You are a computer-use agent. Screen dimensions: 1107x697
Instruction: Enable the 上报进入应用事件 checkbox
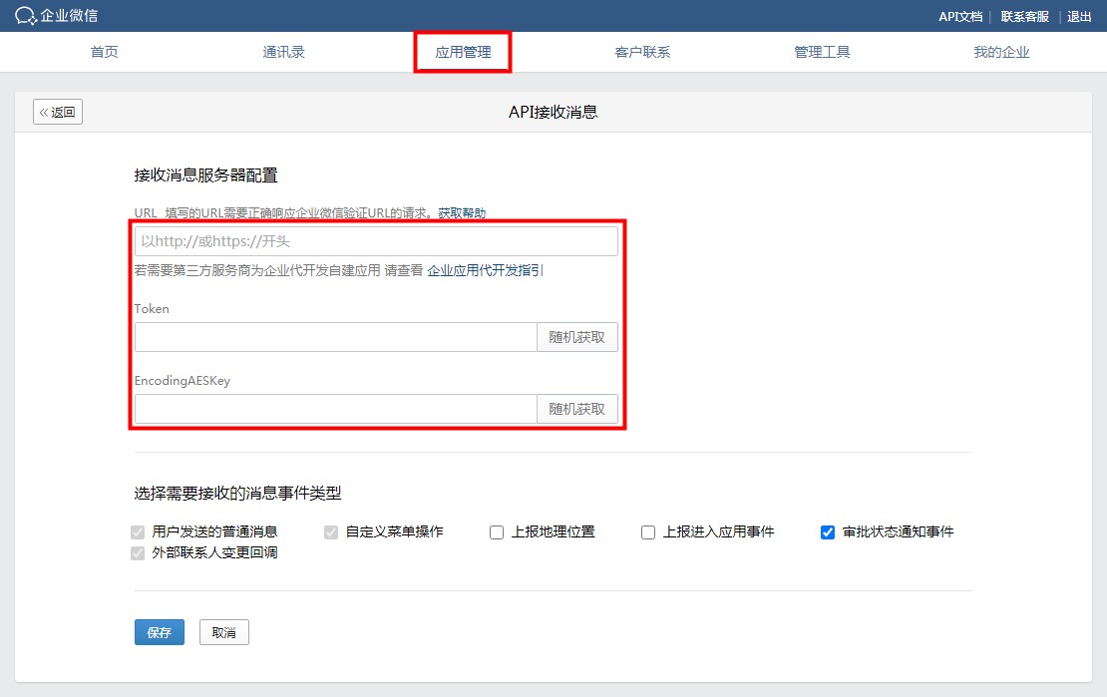click(648, 532)
